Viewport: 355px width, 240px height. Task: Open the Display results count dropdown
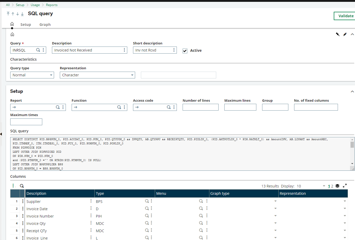click(324, 186)
